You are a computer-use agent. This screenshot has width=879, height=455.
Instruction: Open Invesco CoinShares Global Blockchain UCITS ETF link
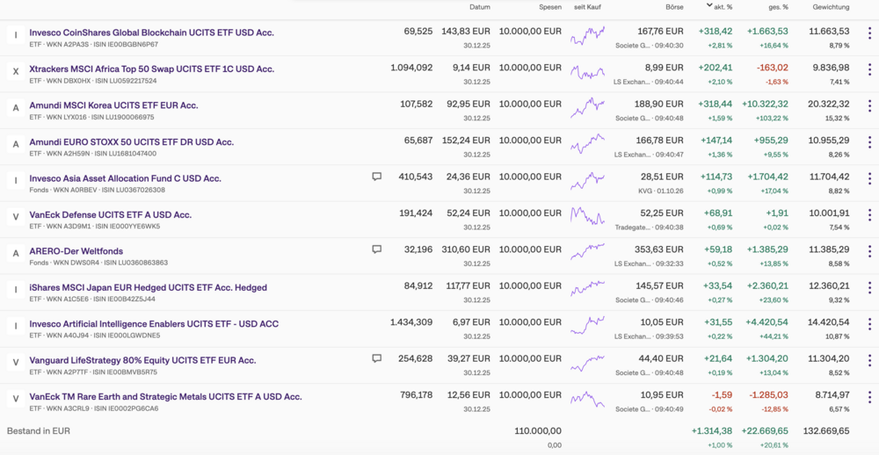[151, 32]
